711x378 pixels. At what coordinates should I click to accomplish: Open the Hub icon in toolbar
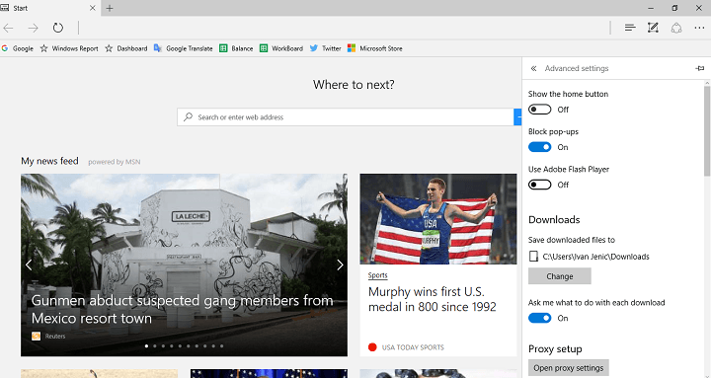click(630, 28)
